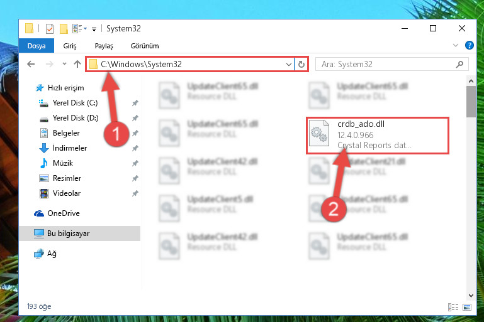Unpin Belgeler using its pin icon
The image size is (484, 322).
tap(135, 133)
